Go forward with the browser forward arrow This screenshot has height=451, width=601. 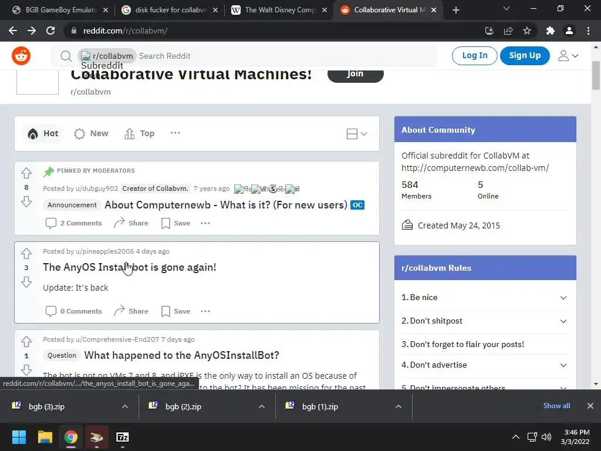coord(32,31)
